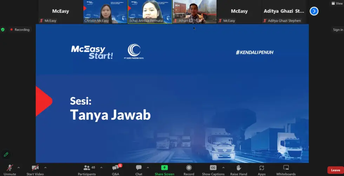Image resolution: width=344 pixels, height=176 pixels.
Task: Click the red Q&A badge showing 6
Action: [120, 165]
